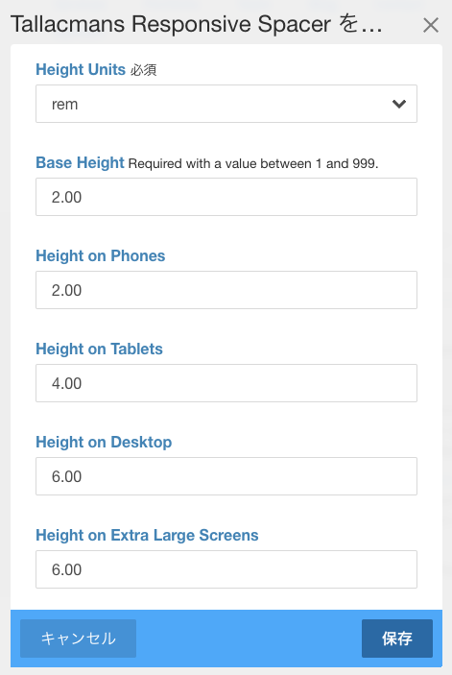Click inside the Height on Tablets field
The image size is (452, 675).
(x=226, y=383)
